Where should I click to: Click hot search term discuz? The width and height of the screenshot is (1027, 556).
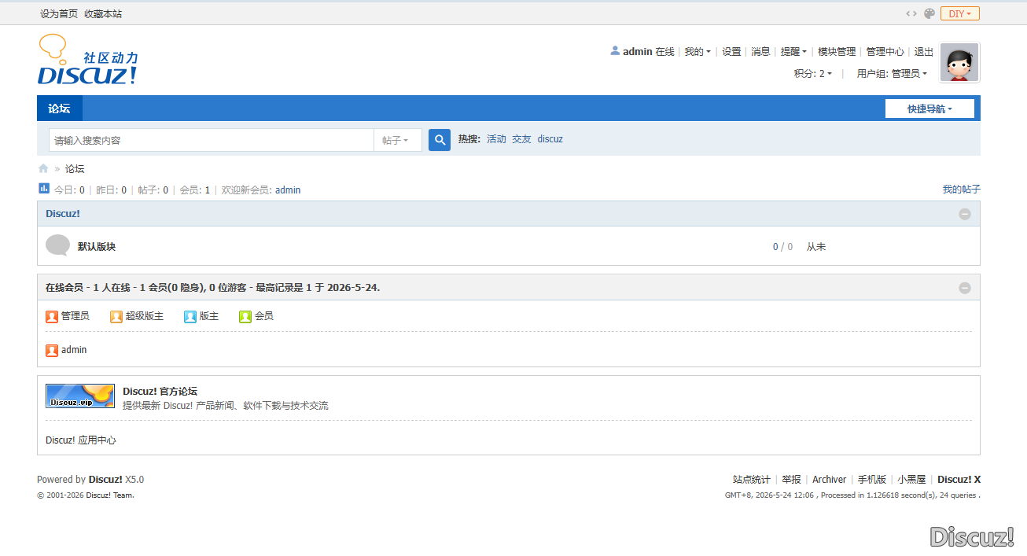click(550, 139)
